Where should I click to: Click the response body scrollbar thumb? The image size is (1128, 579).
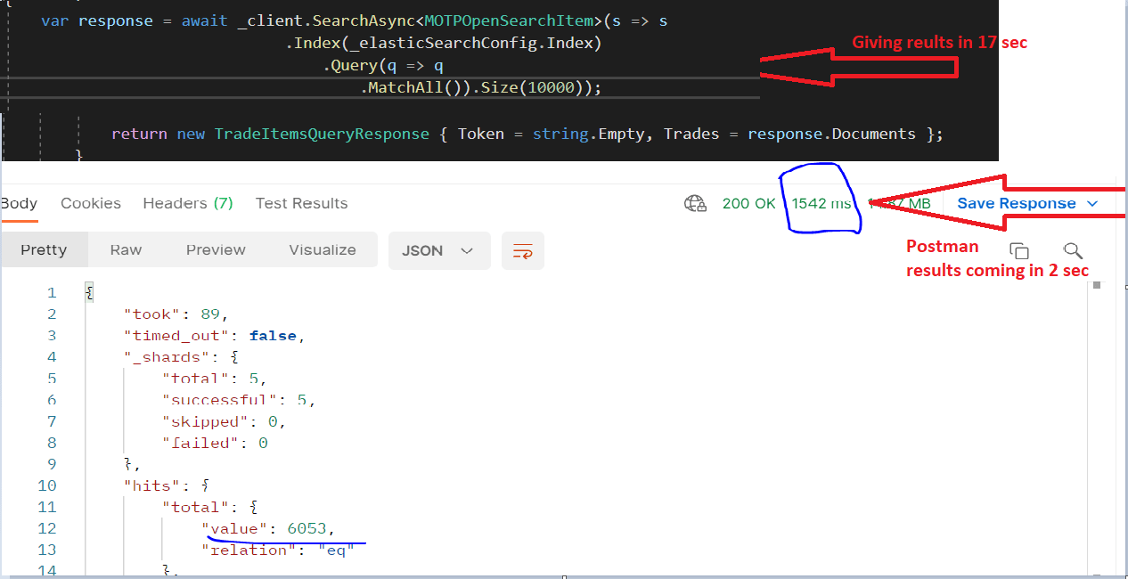(1098, 286)
